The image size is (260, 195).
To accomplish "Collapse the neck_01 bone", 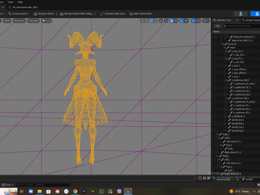I will 223,44.
